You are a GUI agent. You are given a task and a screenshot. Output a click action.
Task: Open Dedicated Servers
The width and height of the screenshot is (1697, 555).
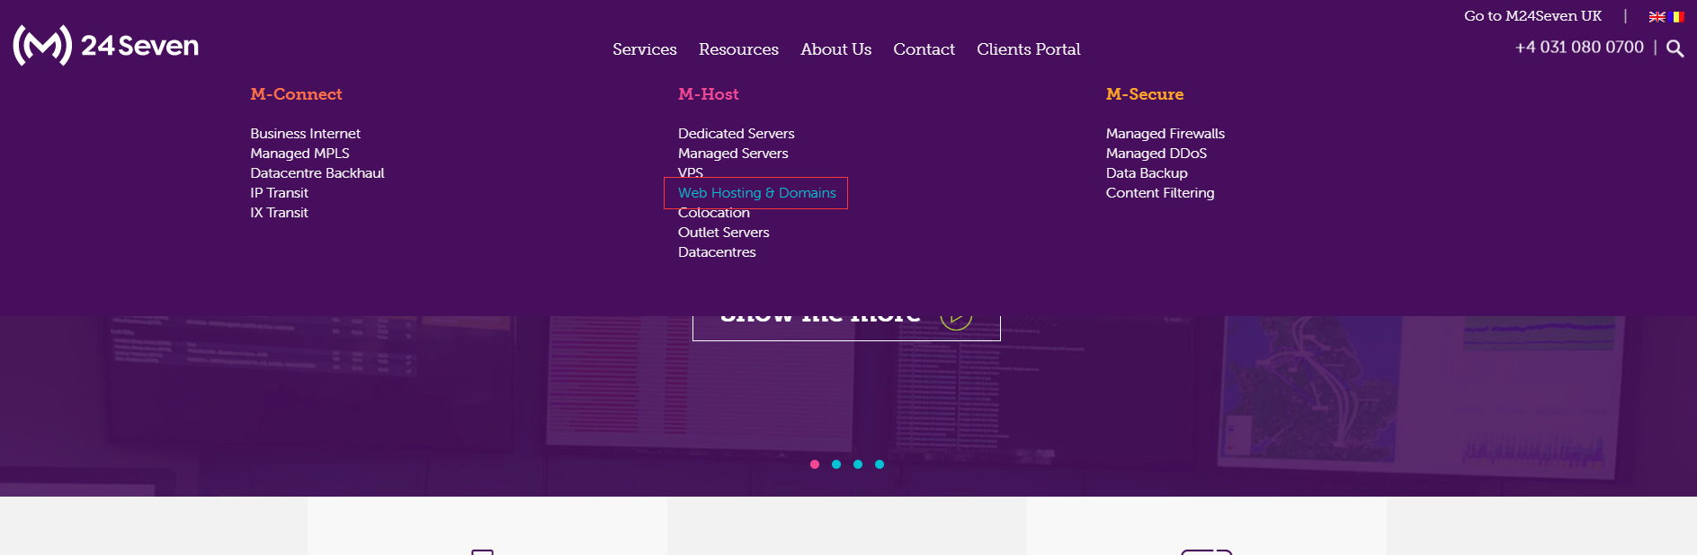737,134
